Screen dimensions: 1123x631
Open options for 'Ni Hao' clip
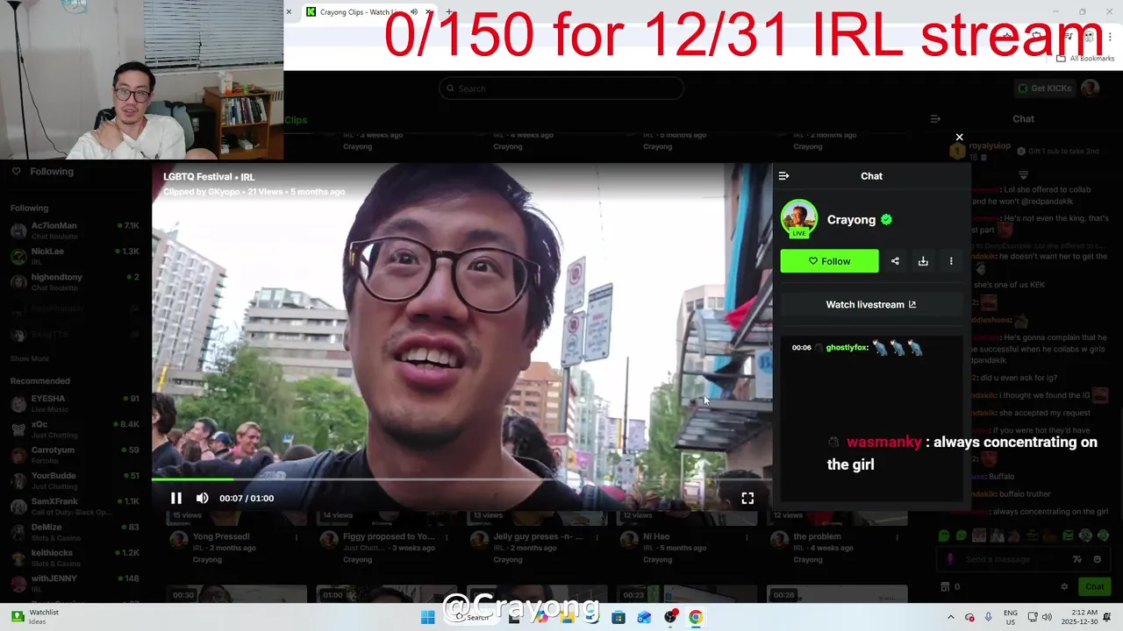(x=748, y=537)
